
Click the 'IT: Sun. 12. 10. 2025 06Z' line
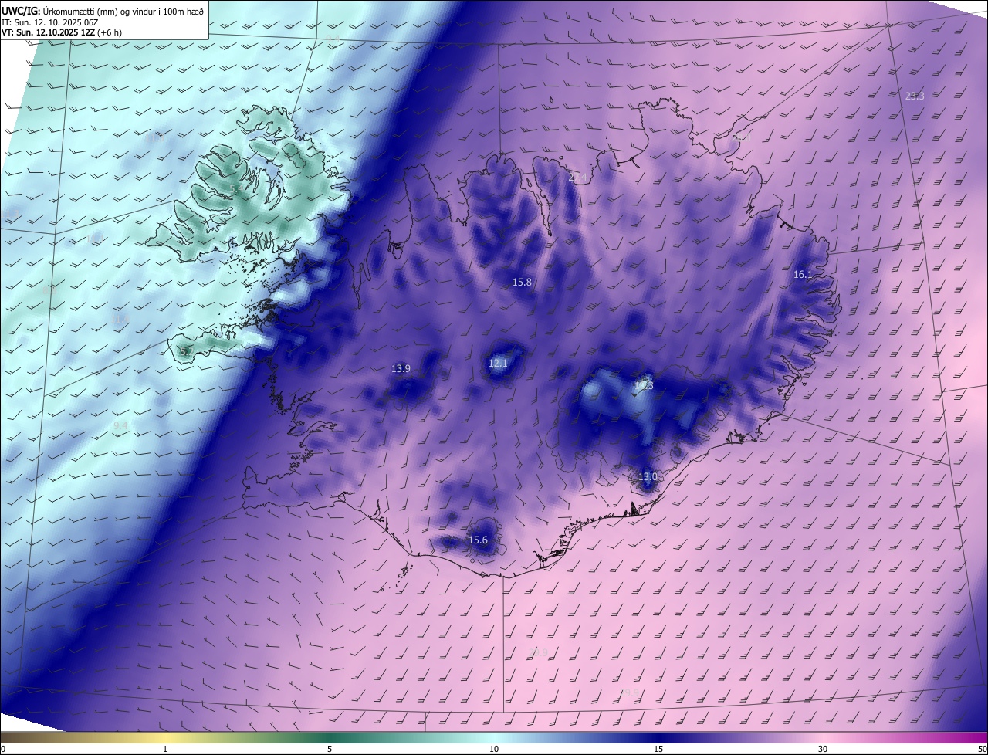pos(49,22)
